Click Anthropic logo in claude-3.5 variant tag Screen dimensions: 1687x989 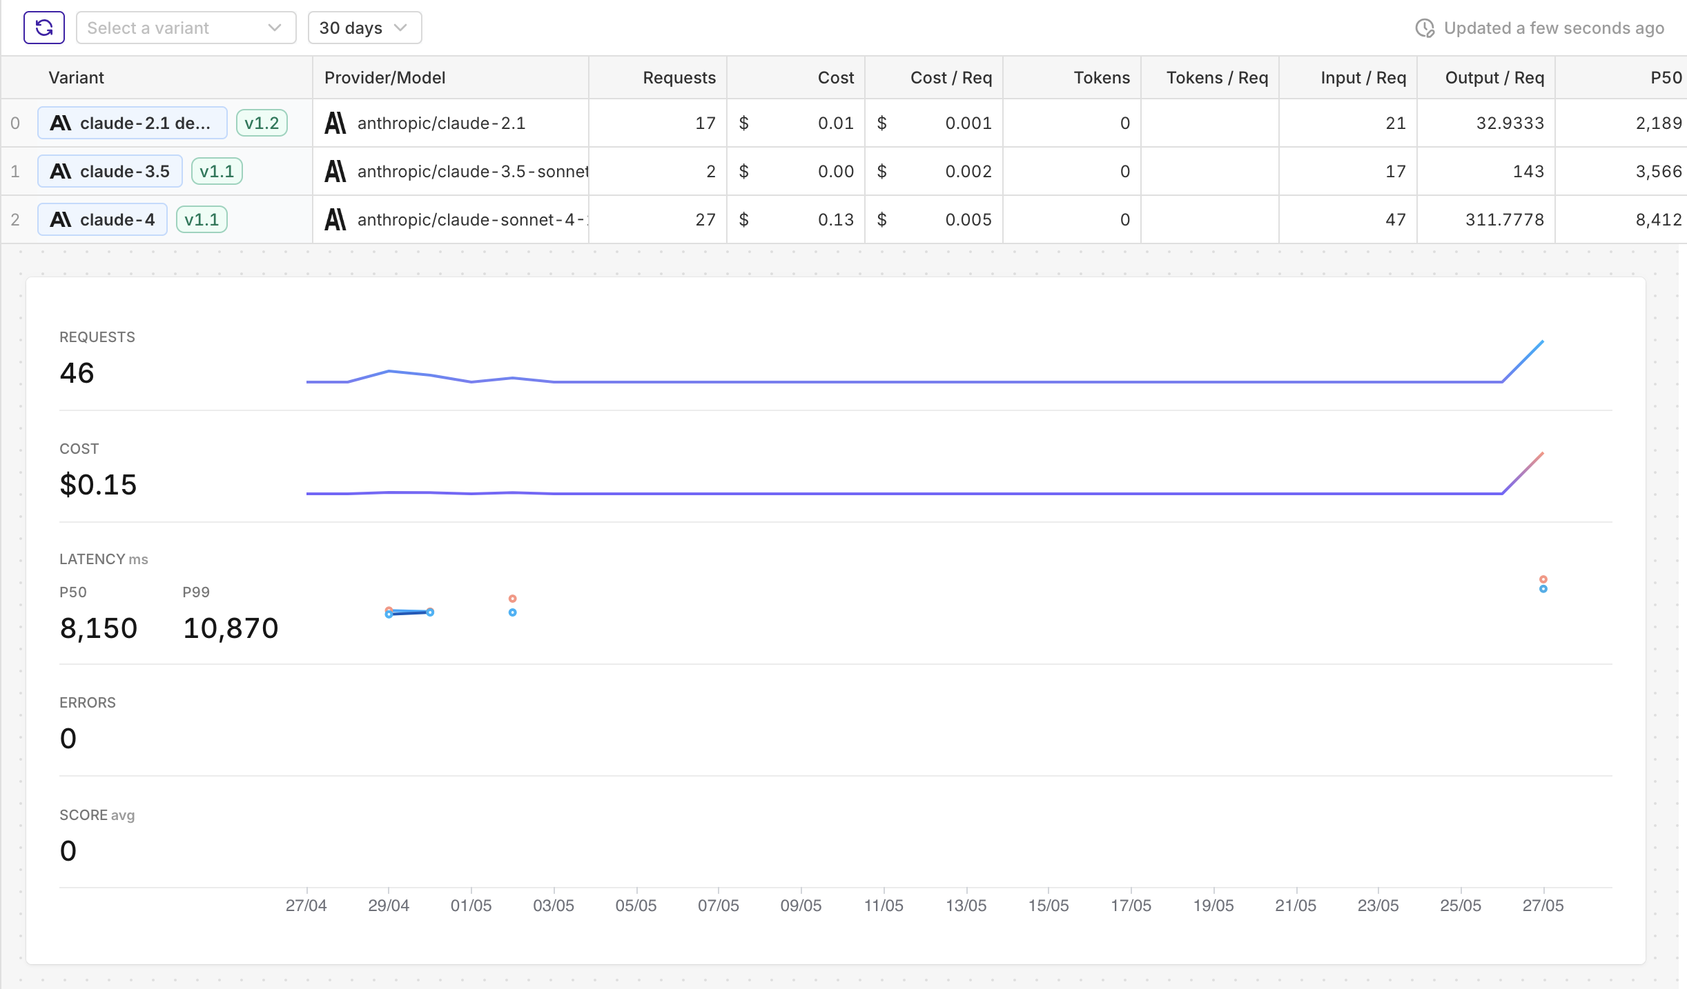point(61,171)
